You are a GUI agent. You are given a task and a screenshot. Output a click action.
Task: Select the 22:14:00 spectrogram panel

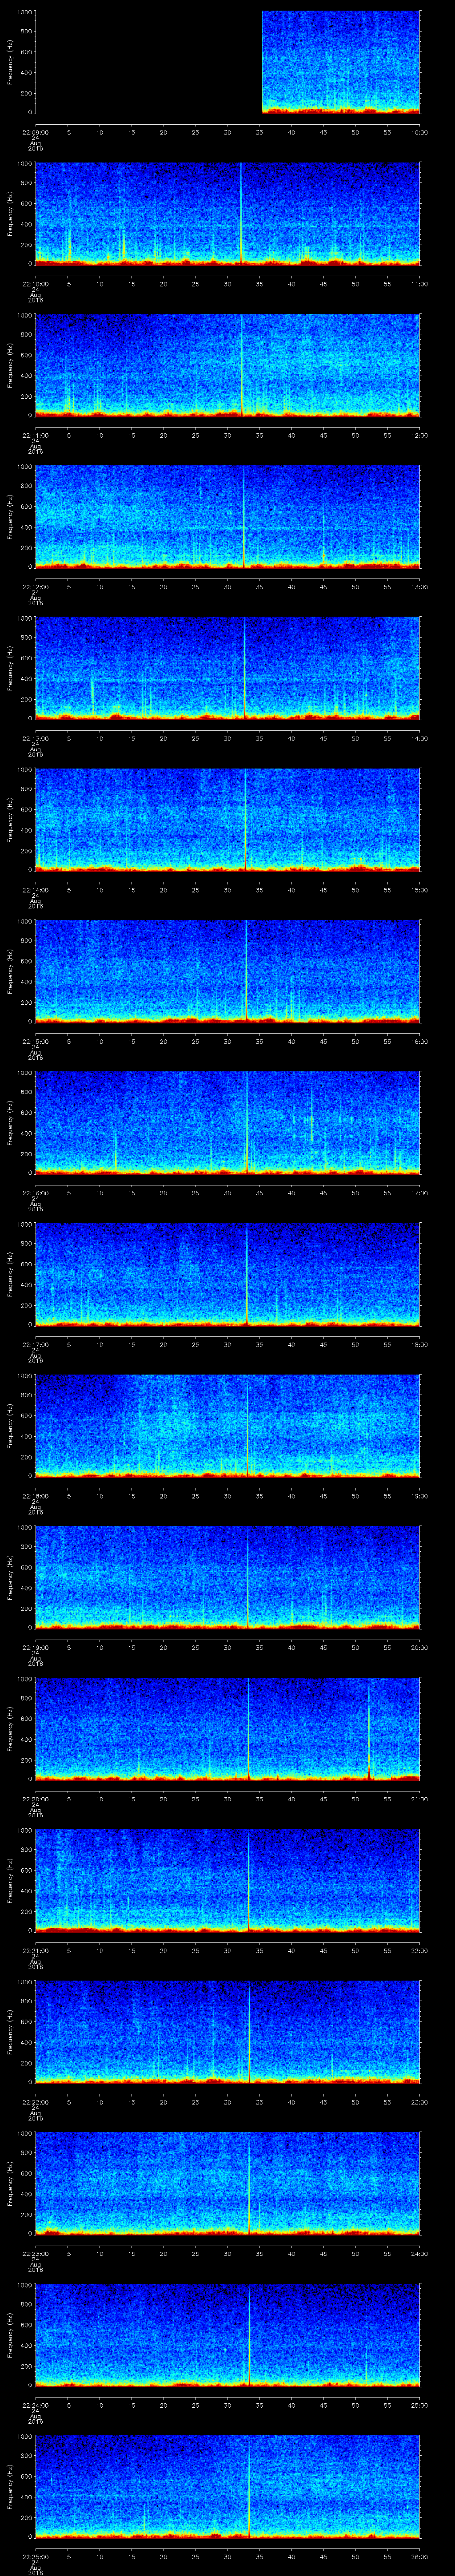(x=228, y=820)
